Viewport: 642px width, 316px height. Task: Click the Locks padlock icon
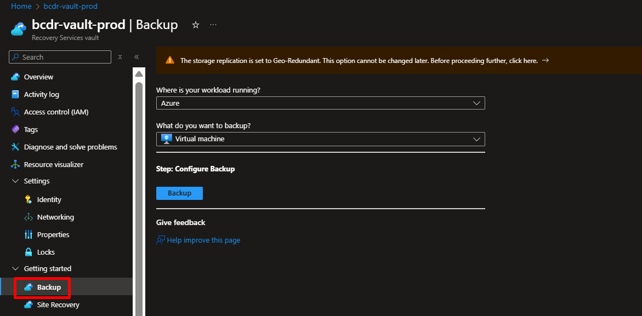tap(29, 252)
